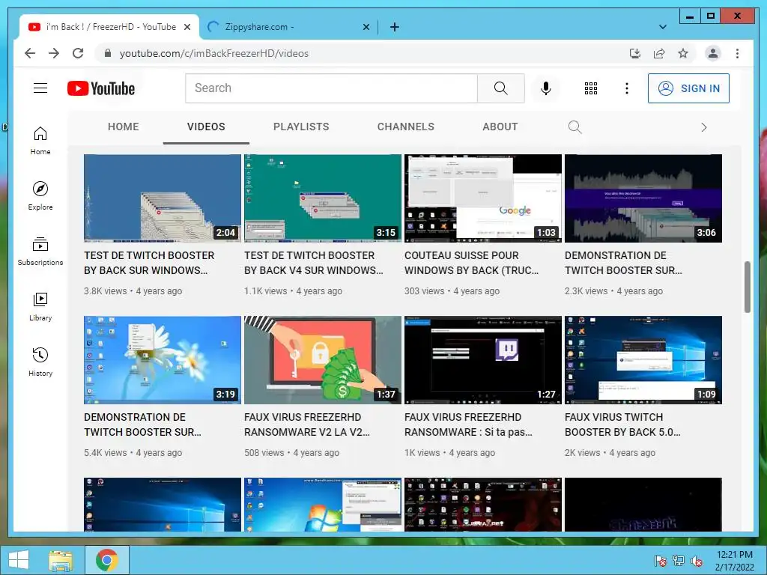Open the taskbar clock showing 12:21 PM
The image size is (767, 575).
pos(734,561)
